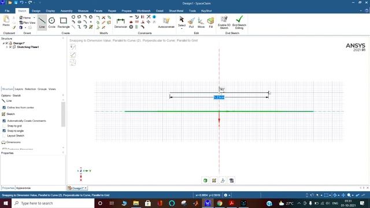Expand the Sketching Plane1 tree node
The width and height of the screenshot is (370, 208).
pyautogui.click(x=7, y=47)
